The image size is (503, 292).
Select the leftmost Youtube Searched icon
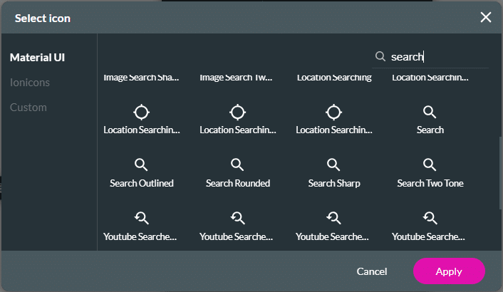point(141,219)
